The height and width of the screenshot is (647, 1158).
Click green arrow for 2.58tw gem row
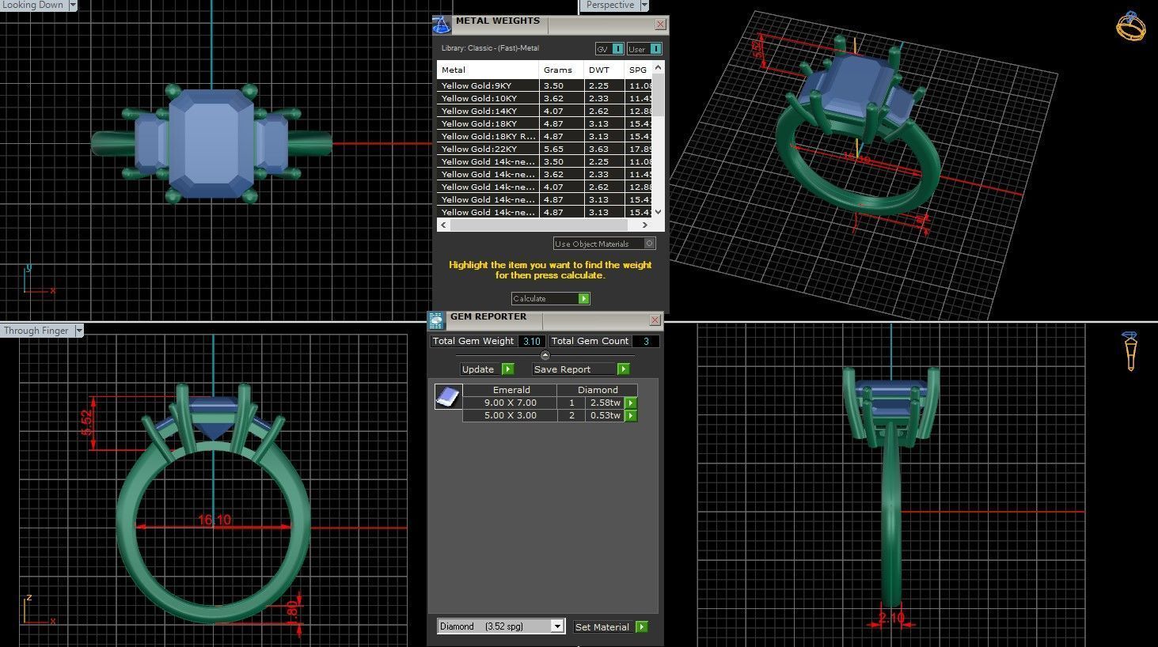pyautogui.click(x=631, y=403)
